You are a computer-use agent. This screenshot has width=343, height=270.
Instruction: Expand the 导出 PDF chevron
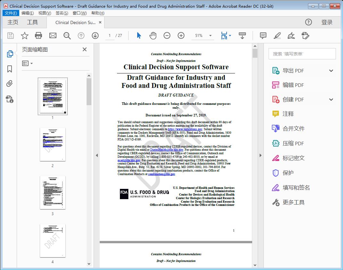coord(331,70)
